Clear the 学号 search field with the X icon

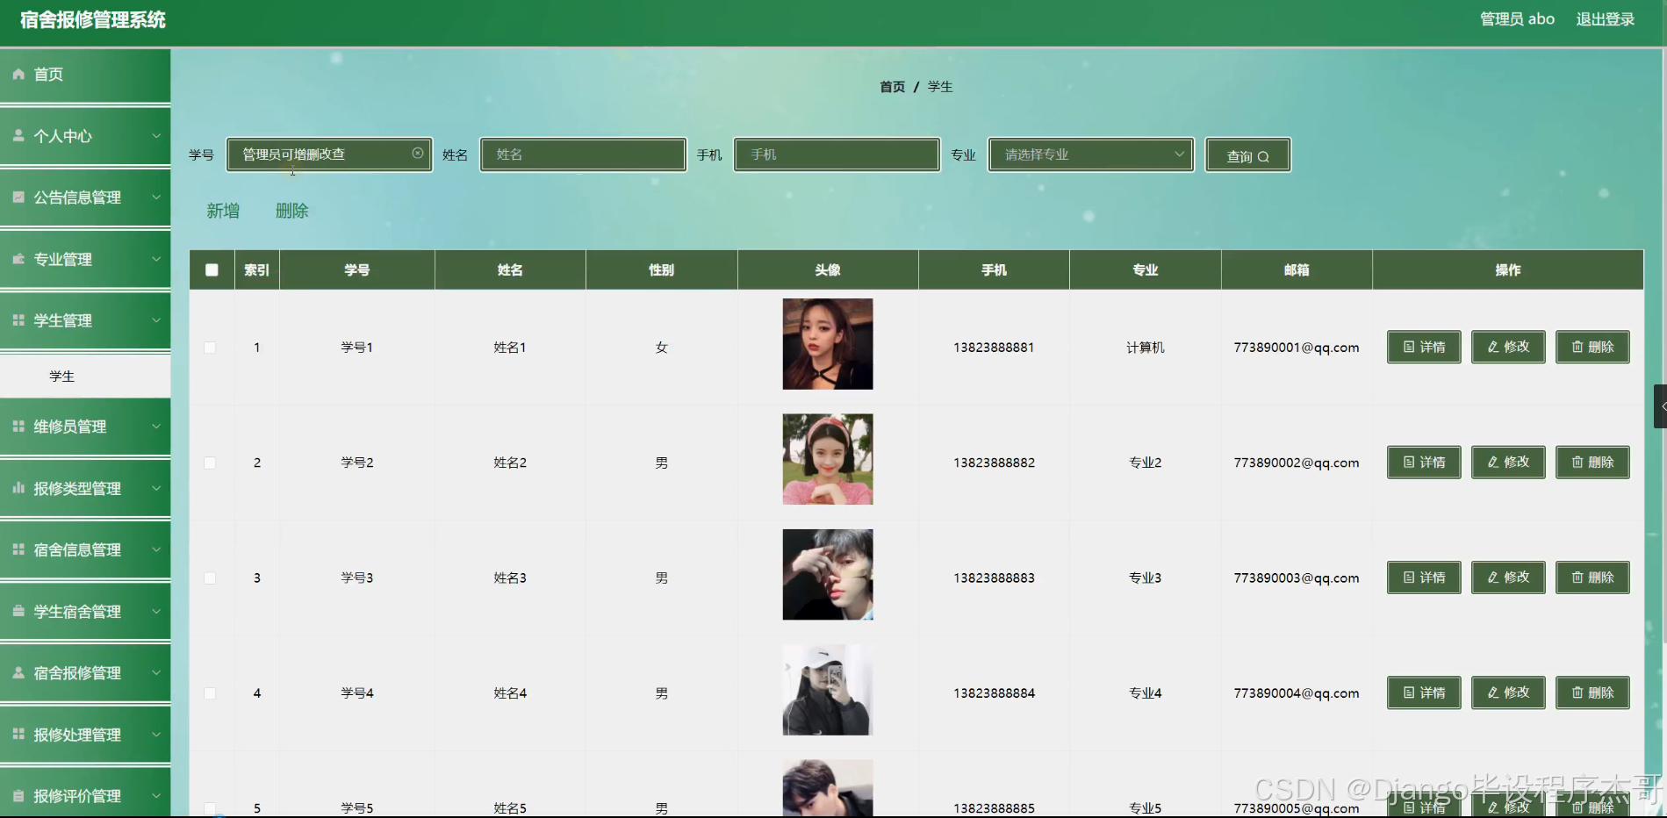click(418, 154)
